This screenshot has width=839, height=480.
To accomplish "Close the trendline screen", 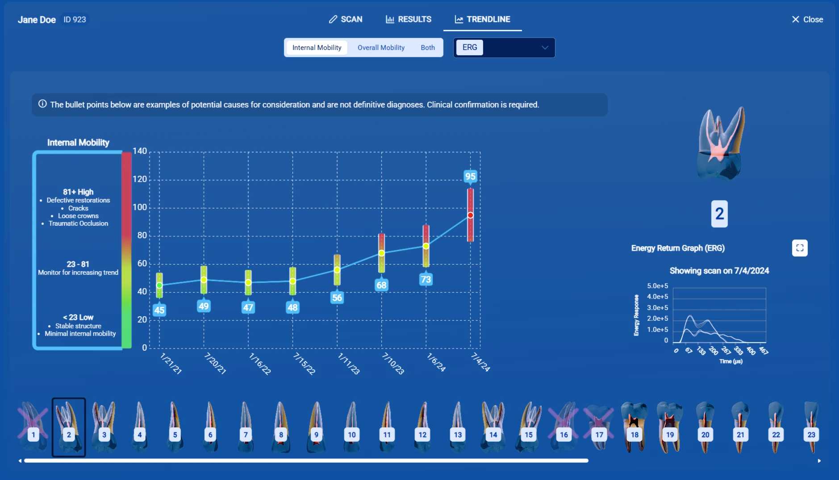I will (x=807, y=19).
